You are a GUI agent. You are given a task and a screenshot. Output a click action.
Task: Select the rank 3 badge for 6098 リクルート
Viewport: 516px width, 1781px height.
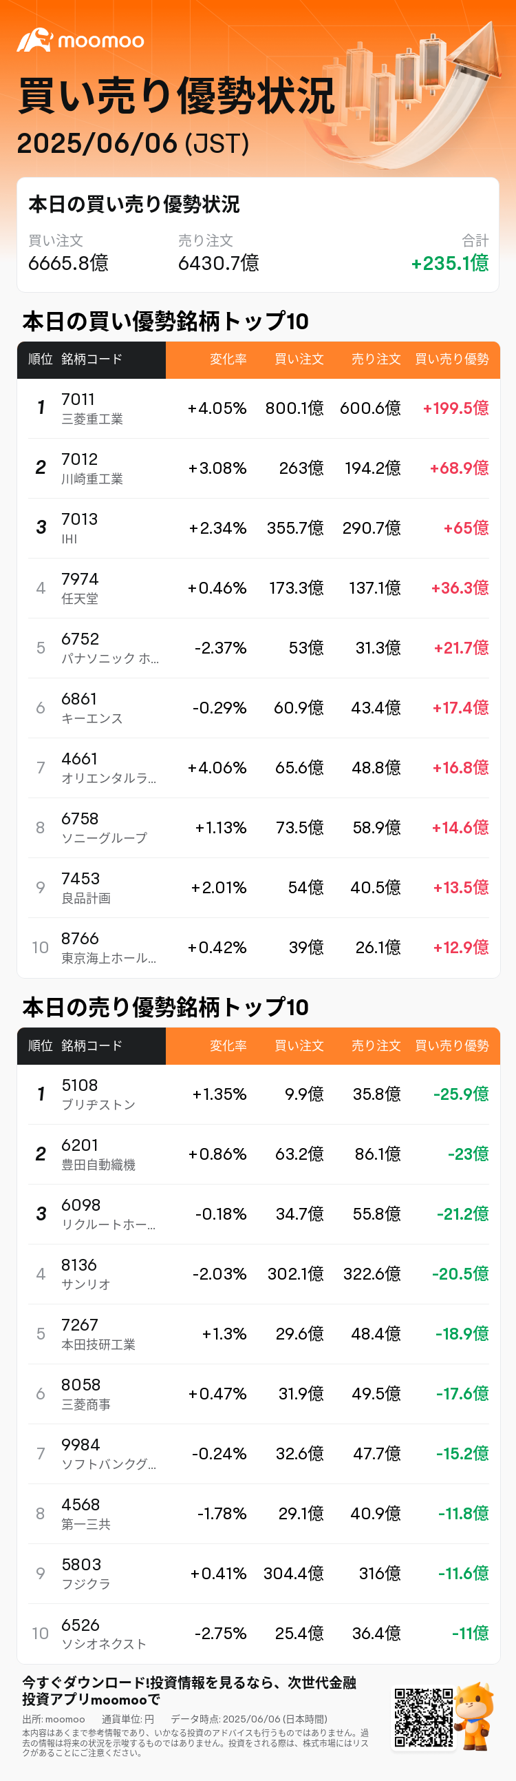pos(41,1214)
